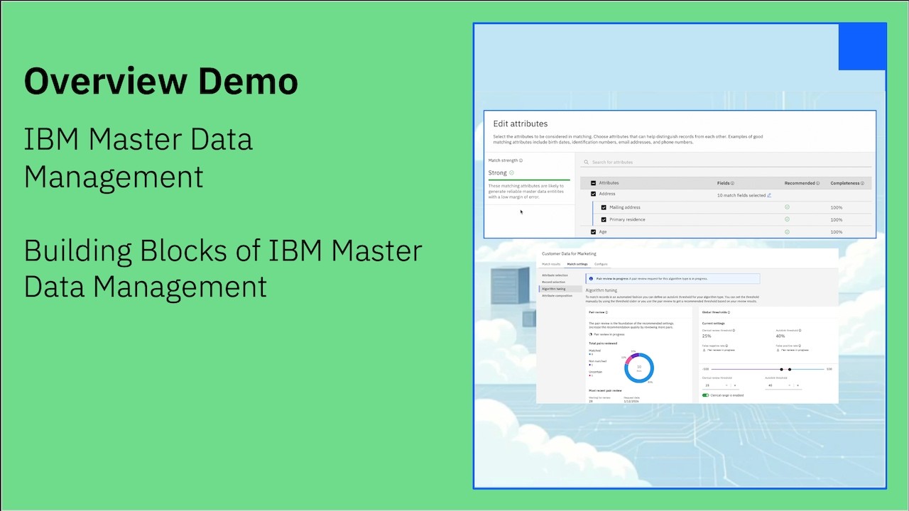
Task: Turn off the Clerical range enabled toggle
Action: point(705,395)
